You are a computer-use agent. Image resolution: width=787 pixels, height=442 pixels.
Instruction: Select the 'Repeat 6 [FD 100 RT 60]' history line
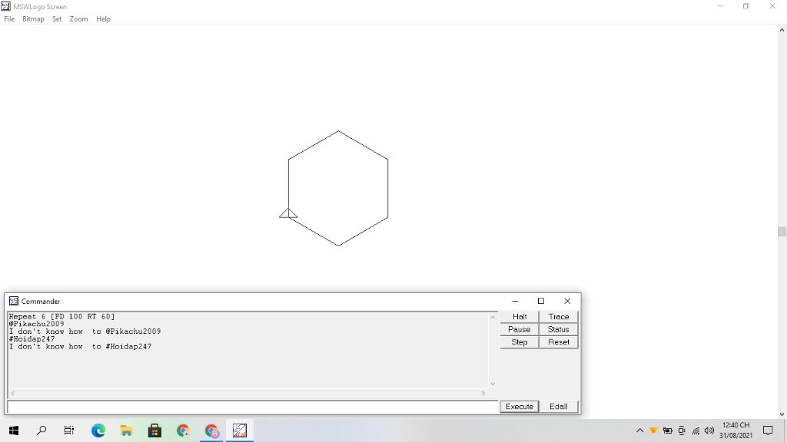[61, 317]
